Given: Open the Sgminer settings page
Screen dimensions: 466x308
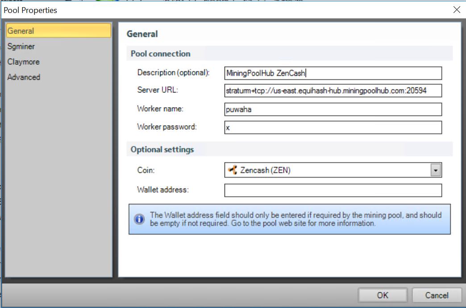Looking at the screenshot, I should (21, 46).
